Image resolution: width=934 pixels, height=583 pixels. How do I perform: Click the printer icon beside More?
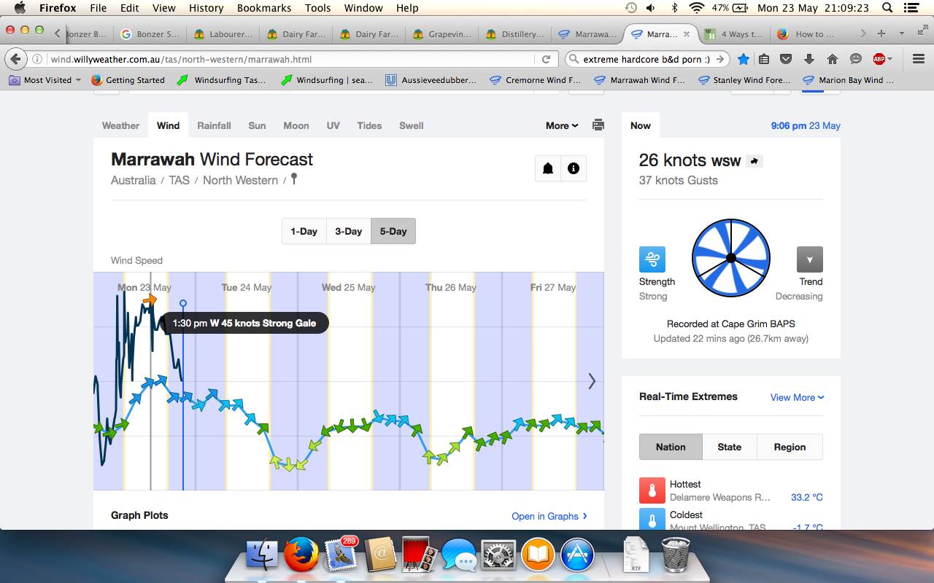click(598, 125)
